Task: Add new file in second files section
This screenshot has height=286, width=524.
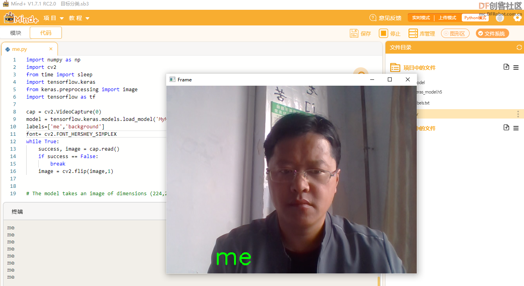Action: [x=506, y=128]
